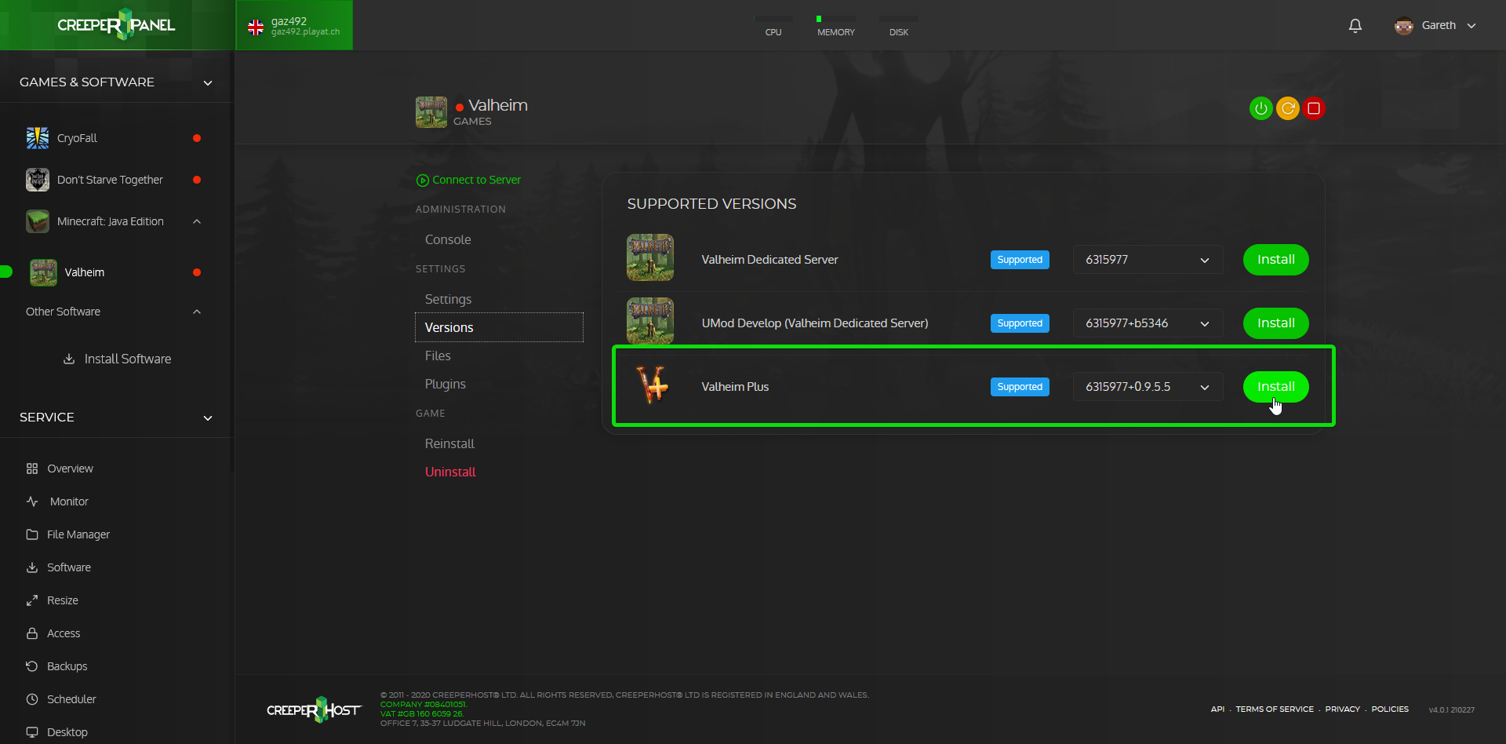The image size is (1506, 744).
Task: Click the Gareth user avatar
Action: (1403, 26)
